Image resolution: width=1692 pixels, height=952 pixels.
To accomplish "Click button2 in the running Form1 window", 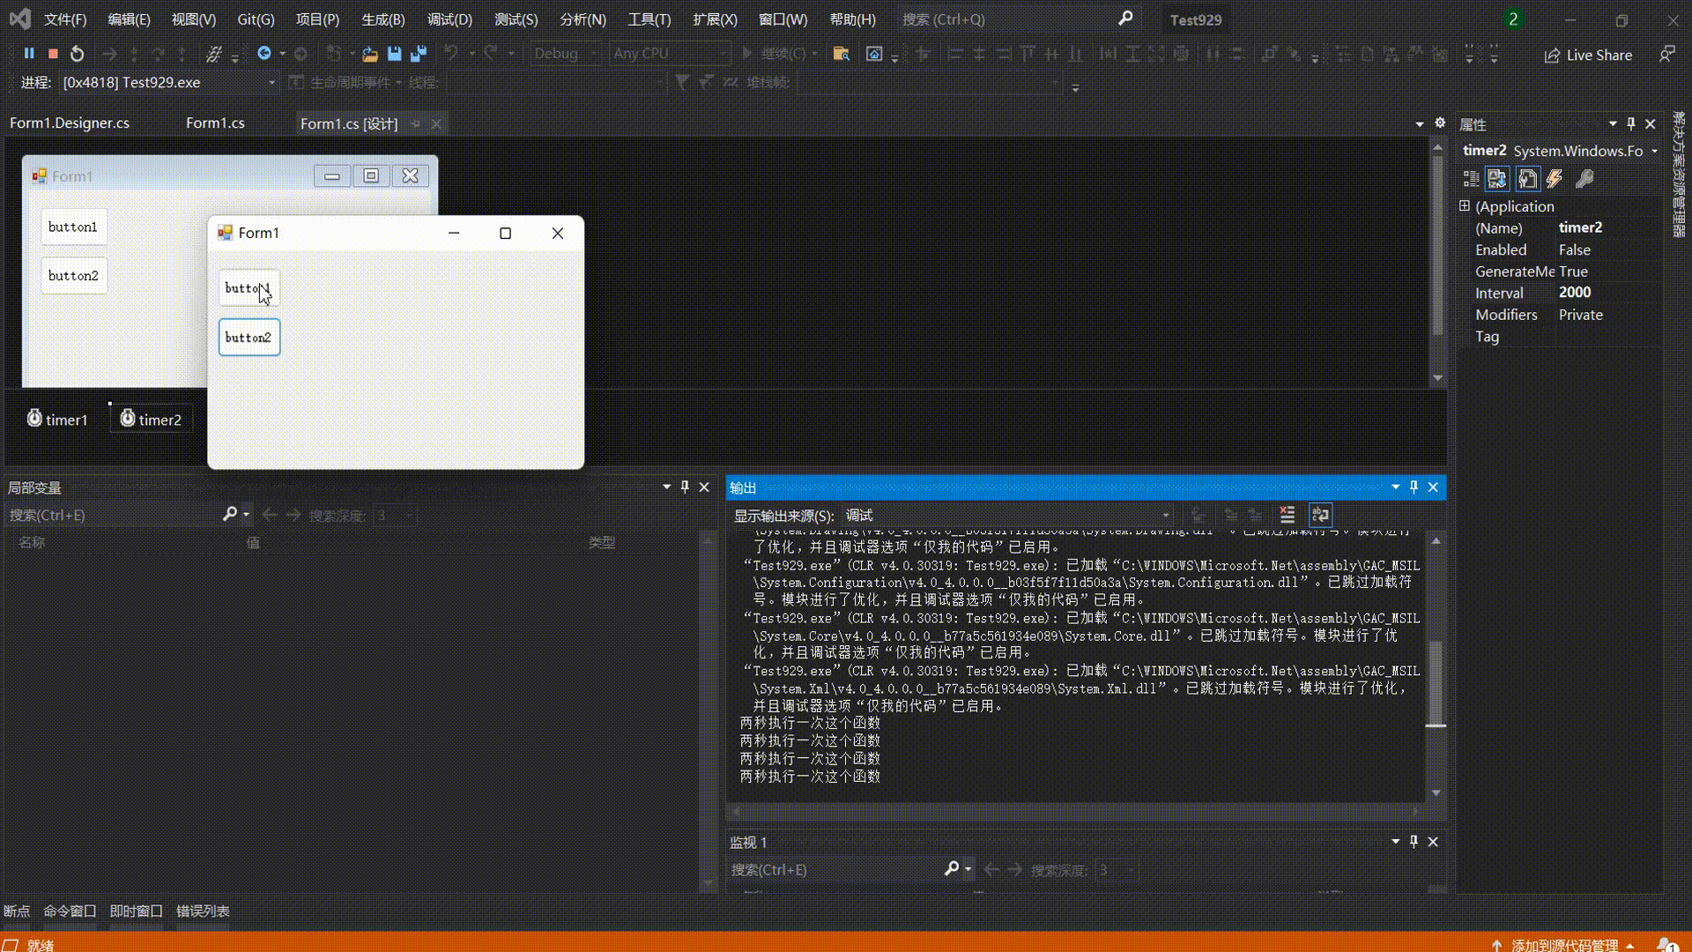I will (249, 338).
